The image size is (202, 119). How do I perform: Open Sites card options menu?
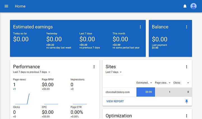[x=187, y=67]
